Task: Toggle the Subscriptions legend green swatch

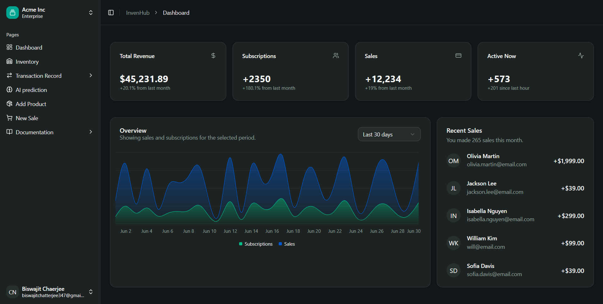Action: point(241,244)
